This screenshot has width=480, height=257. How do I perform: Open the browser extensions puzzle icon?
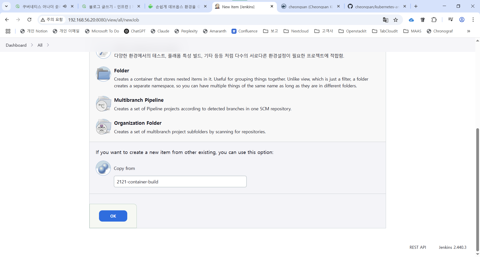tap(434, 20)
